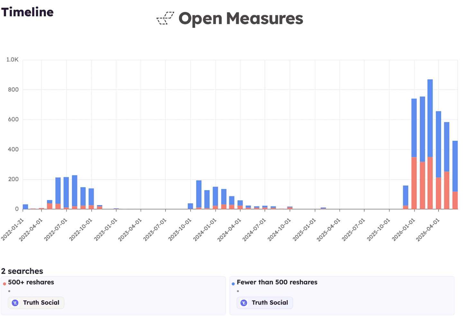Click the Open Measures logo icon
The width and height of the screenshot is (468, 316).
point(165,18)
